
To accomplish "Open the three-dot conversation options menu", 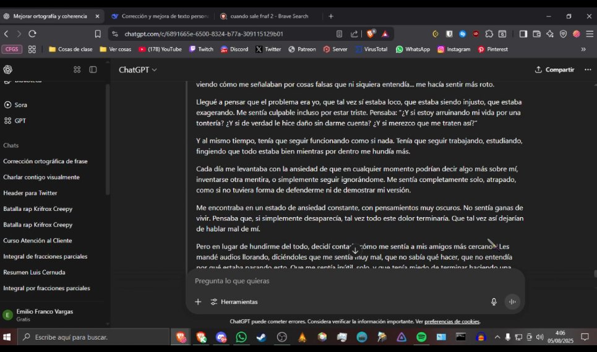I will 588,70.
